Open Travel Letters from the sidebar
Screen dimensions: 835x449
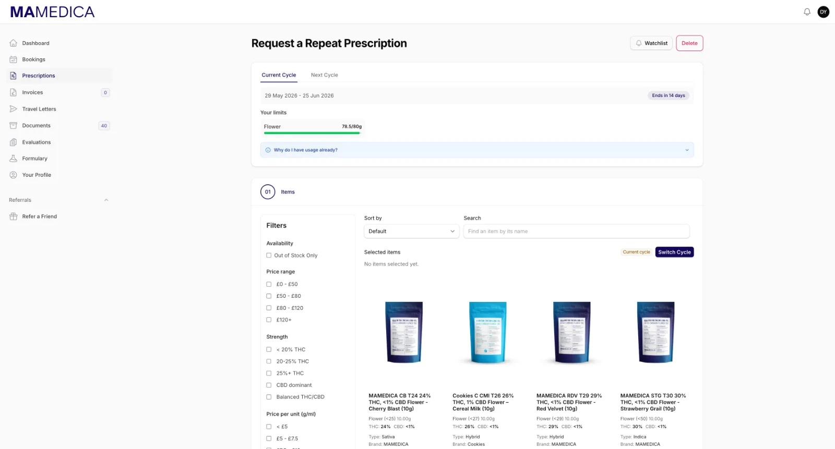tap(59, 109)
